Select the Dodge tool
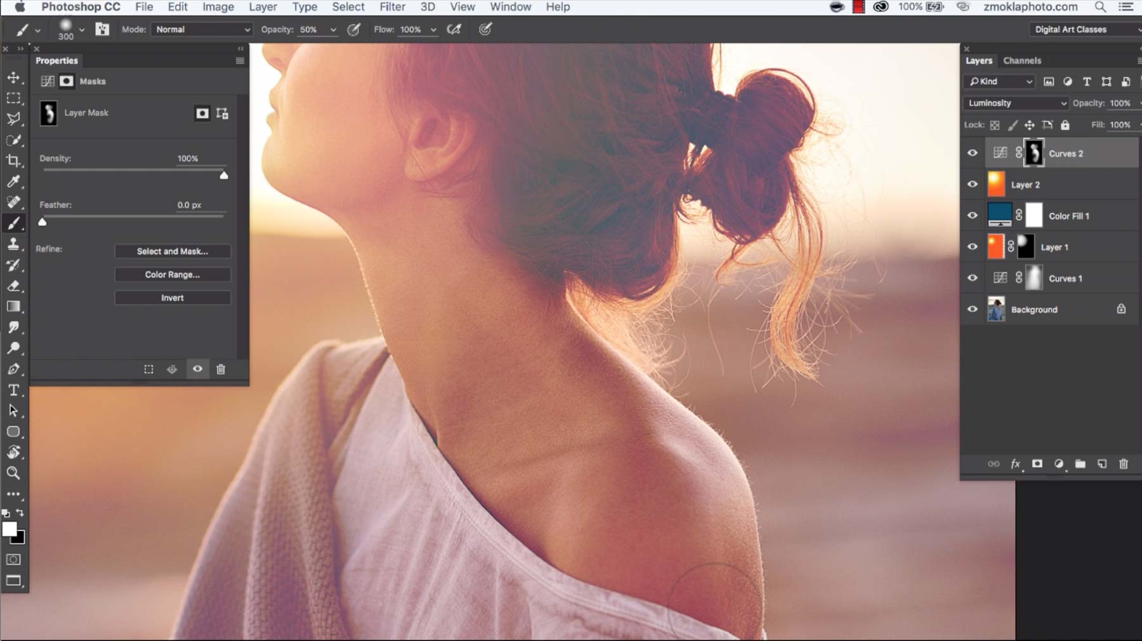Image resolution: width=1142 pixels, height=641 pixels. click(x=13, y=348)
